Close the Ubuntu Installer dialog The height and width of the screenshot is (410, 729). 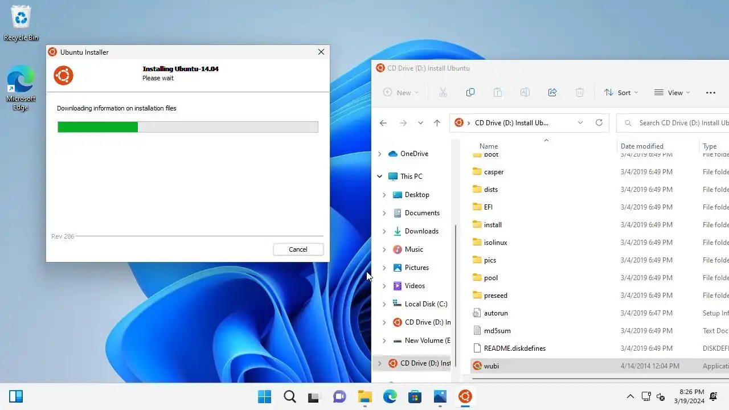click(x=321, y=52)
